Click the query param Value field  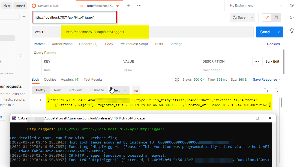click(x=160, y=70)
